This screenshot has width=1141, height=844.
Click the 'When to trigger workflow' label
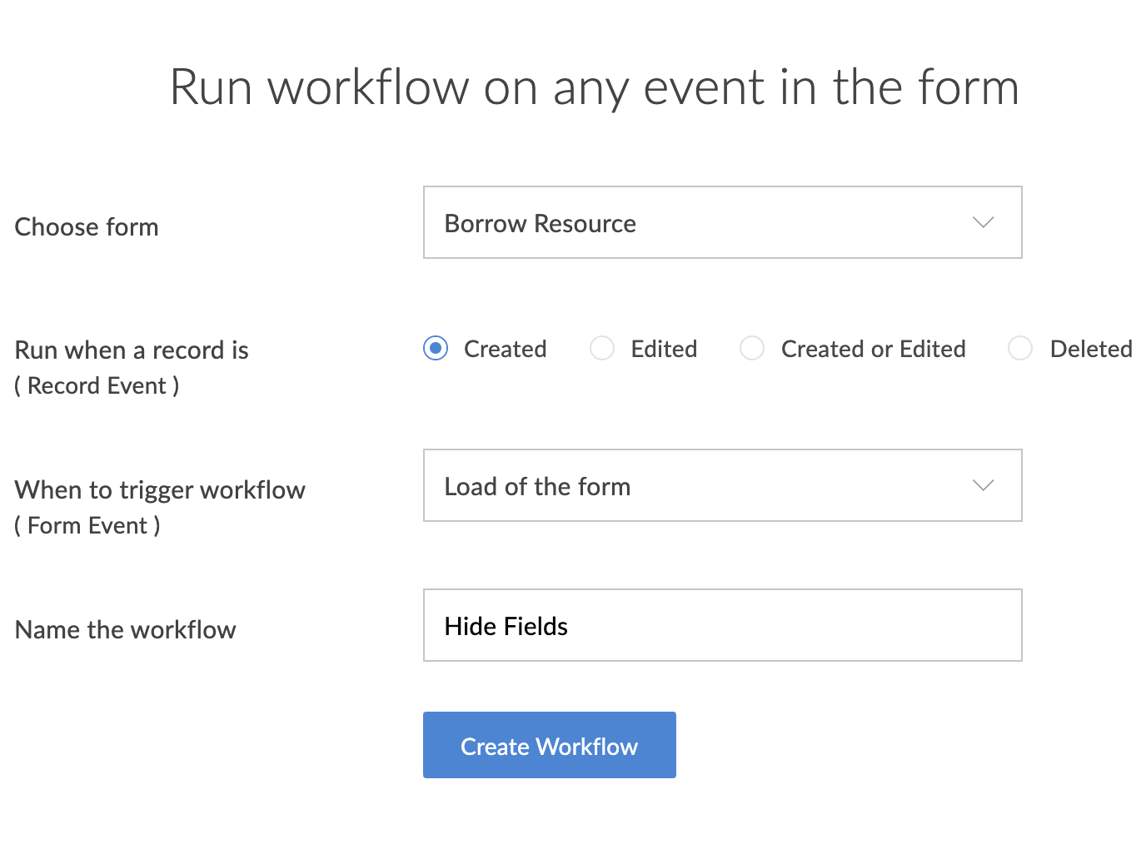(160, 490)
